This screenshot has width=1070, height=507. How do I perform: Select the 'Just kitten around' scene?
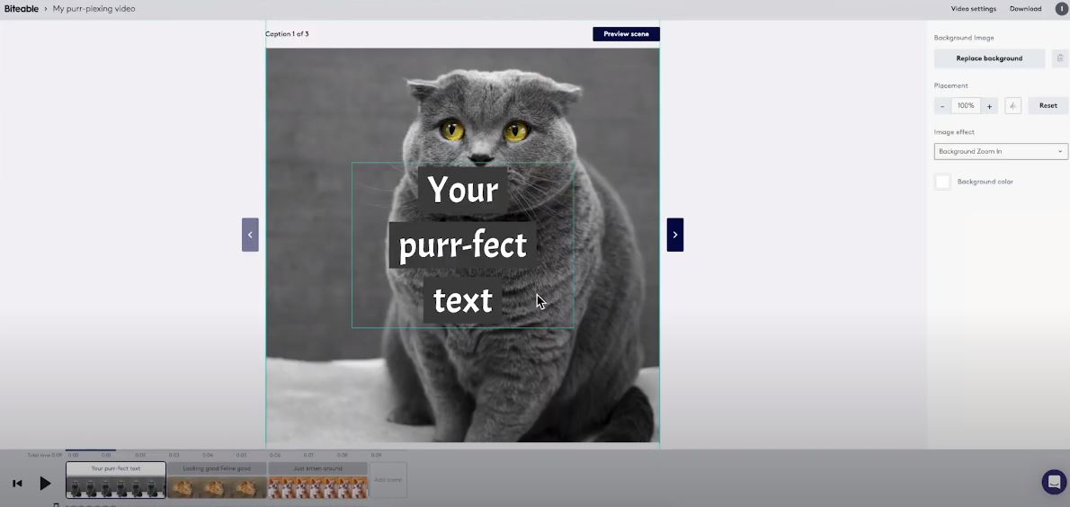point(318,480)
